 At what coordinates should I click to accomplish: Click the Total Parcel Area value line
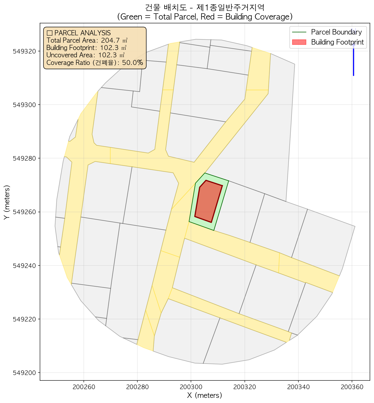point(87,40)
